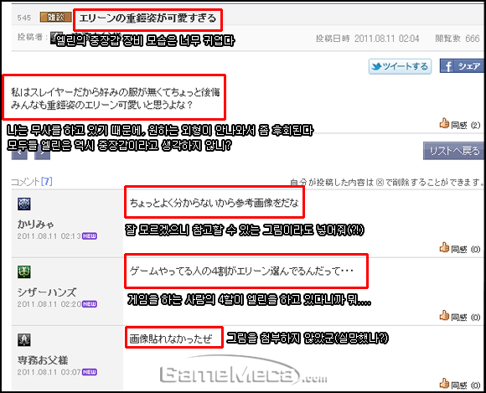Click username シザーハンズ

[46, 292]
